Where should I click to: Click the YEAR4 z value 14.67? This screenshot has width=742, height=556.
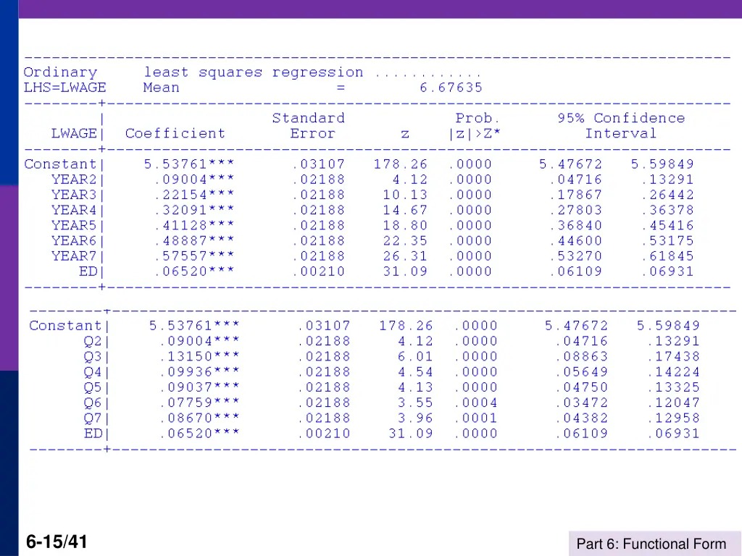pyautogui.click(x=406, y=210)
